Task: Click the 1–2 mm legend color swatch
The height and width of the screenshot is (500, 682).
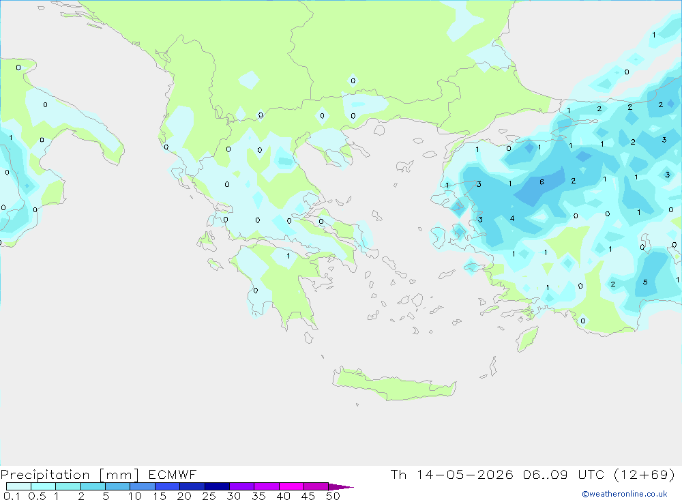Action: click(68, 486)
